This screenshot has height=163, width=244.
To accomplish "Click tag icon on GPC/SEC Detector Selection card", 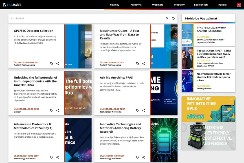I will coord(52,64).
